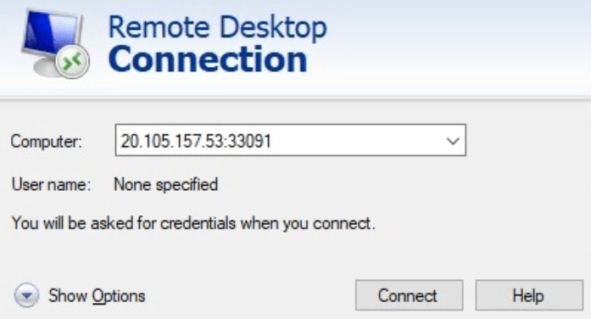The height and width of the screenshot is (319, 591).
Task: Click the Remote Desktop heading text
Action: (217, 27)
